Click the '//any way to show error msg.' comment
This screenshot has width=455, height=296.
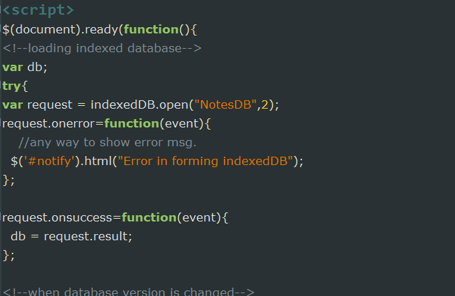pyautogui.click(x=107, y=142)
